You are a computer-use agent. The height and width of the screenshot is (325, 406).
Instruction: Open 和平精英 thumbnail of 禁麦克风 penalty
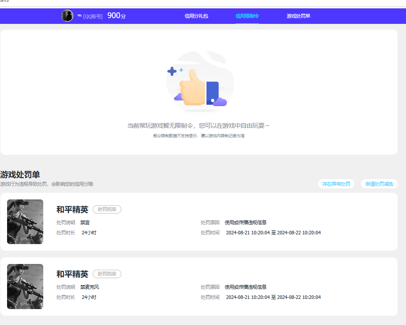[25, 287]
